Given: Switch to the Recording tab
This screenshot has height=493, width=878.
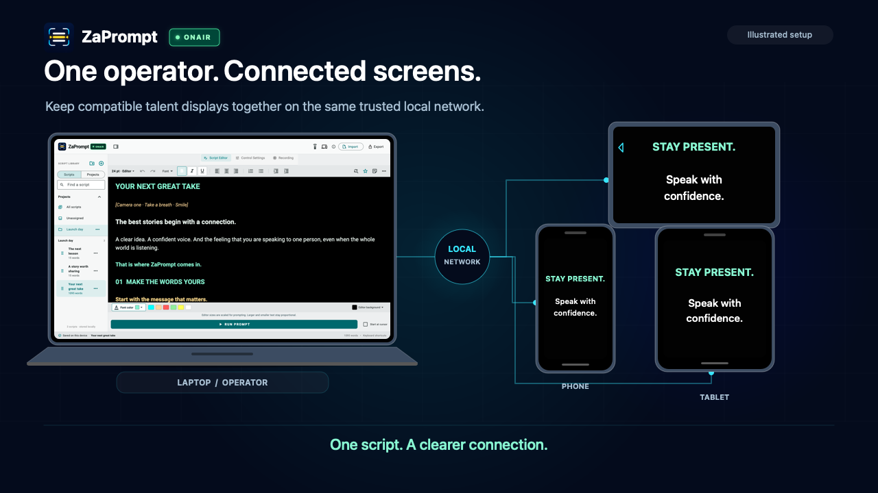Looking at the screenshot, I should click(283, 157).
